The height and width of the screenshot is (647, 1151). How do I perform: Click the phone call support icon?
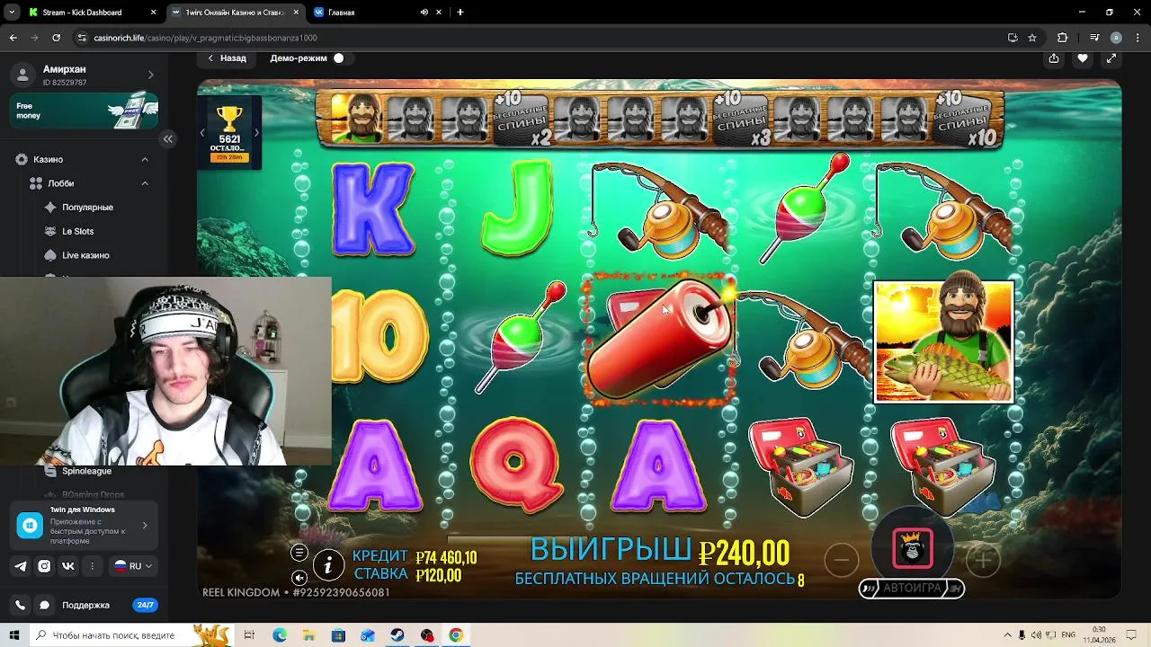pos(20,606)
